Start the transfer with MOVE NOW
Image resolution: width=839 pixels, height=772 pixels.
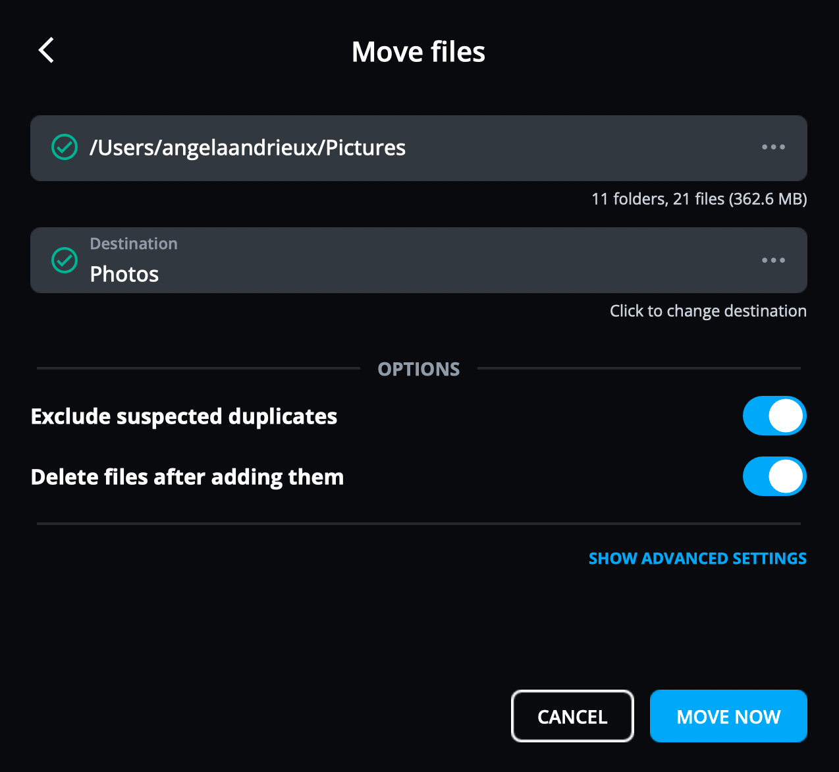(x=728, y=716)
